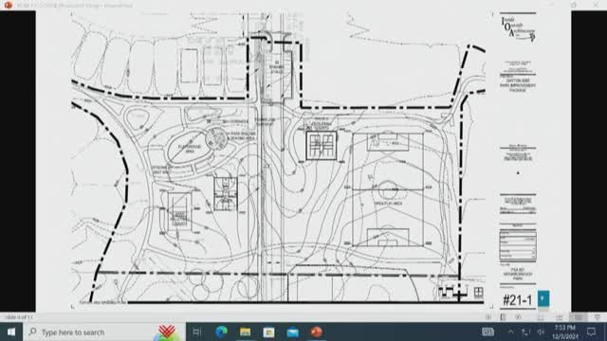
Task: Open Task View from the taskbar
Action: 196,332
